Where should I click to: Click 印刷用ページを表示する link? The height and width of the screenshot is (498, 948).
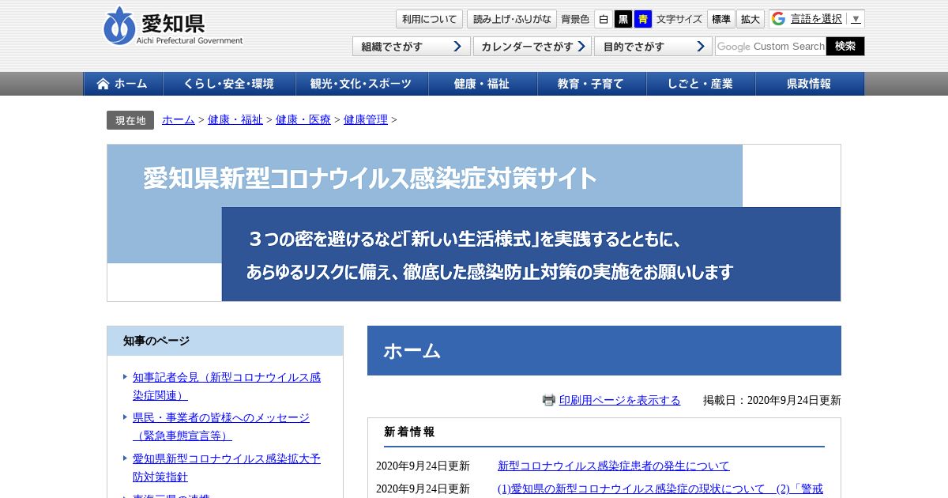(x=619, y=400)
